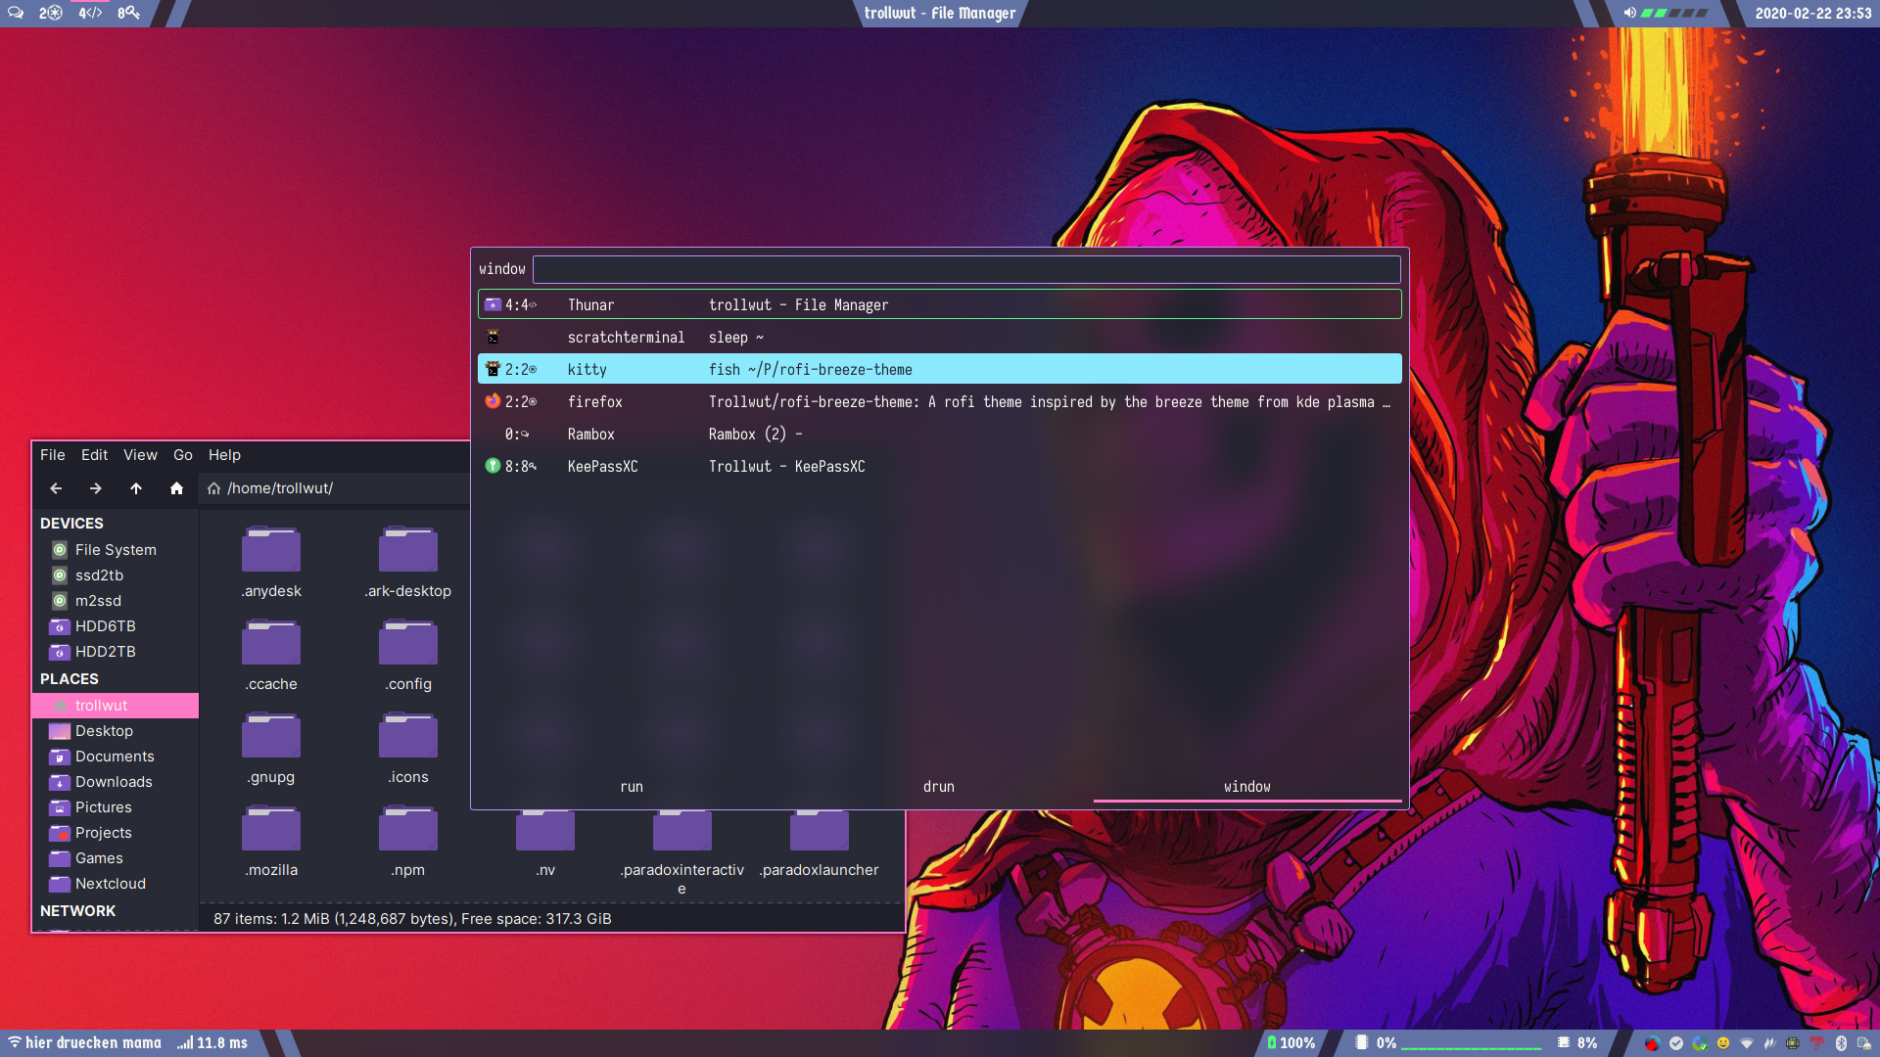Switch to the run tab
1880x1057 pixels.
[x=632, y=787]
